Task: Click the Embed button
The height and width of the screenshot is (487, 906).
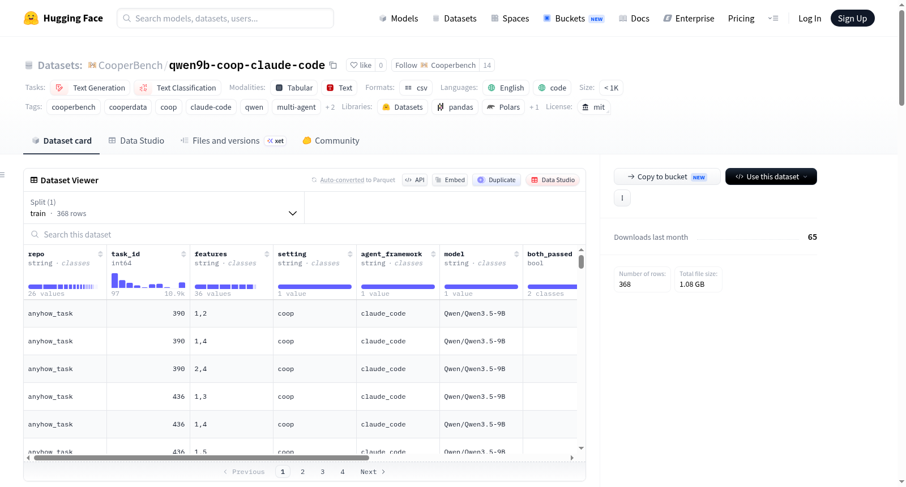Action: point(450,180)
